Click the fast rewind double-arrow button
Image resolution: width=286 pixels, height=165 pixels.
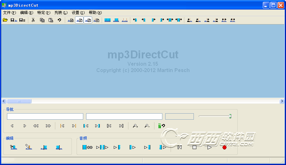36,126
